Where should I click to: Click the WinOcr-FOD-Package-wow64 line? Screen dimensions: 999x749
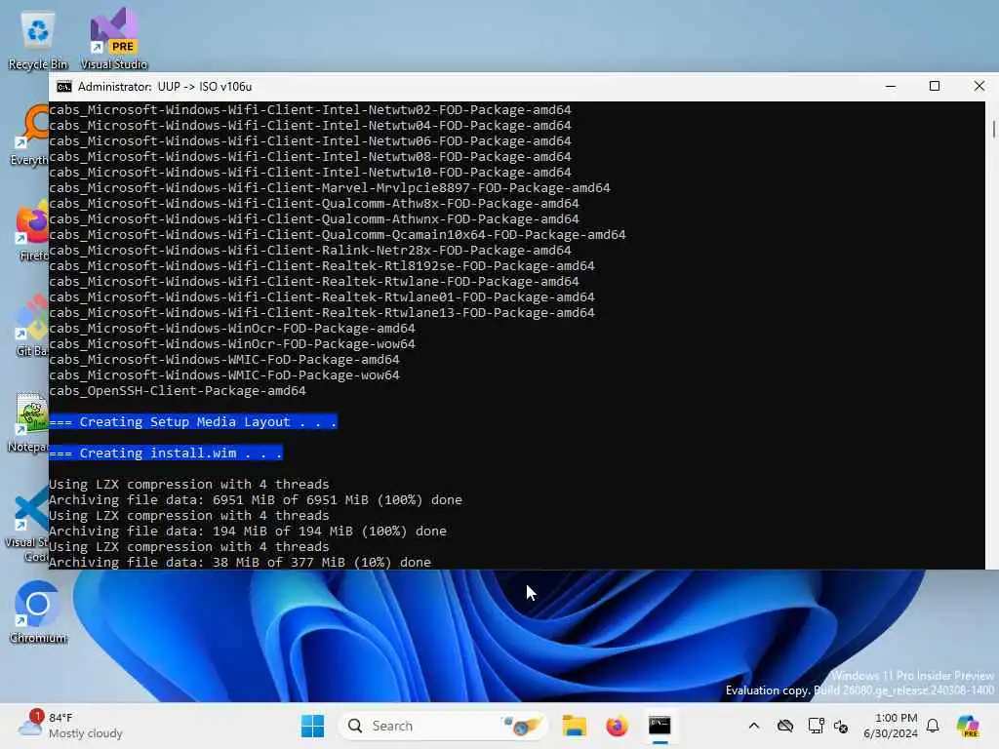[232, 344]
